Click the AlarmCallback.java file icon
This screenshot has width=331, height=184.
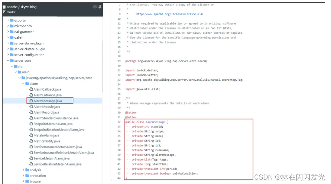[31, 89]
